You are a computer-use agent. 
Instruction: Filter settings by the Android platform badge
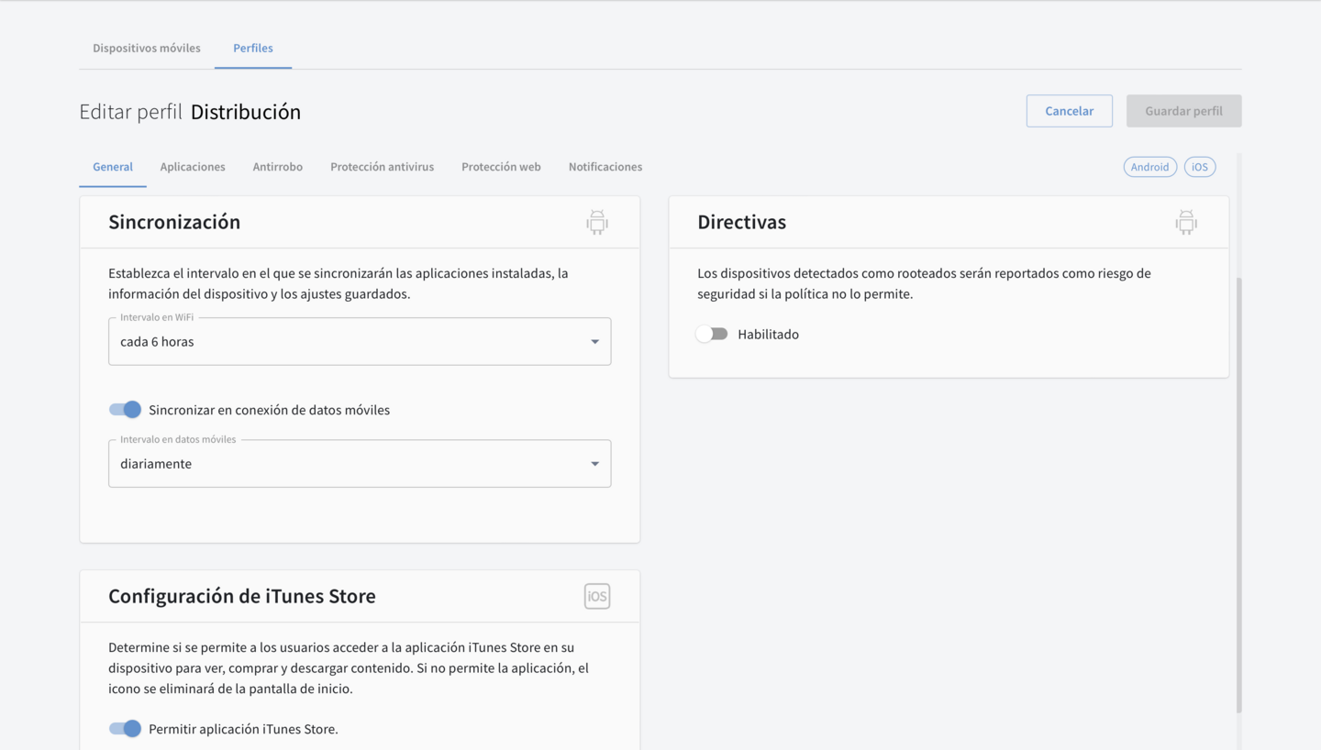pos(1149,167)
